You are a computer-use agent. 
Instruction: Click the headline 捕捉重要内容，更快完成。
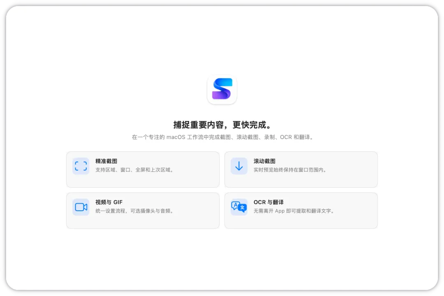(222, 125)
